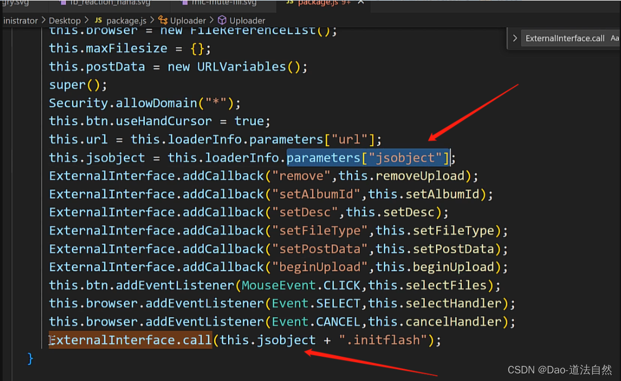Click the 'inistrator' breadcrumb segment
The image size is (621, 381).
[x=20, y=21]
